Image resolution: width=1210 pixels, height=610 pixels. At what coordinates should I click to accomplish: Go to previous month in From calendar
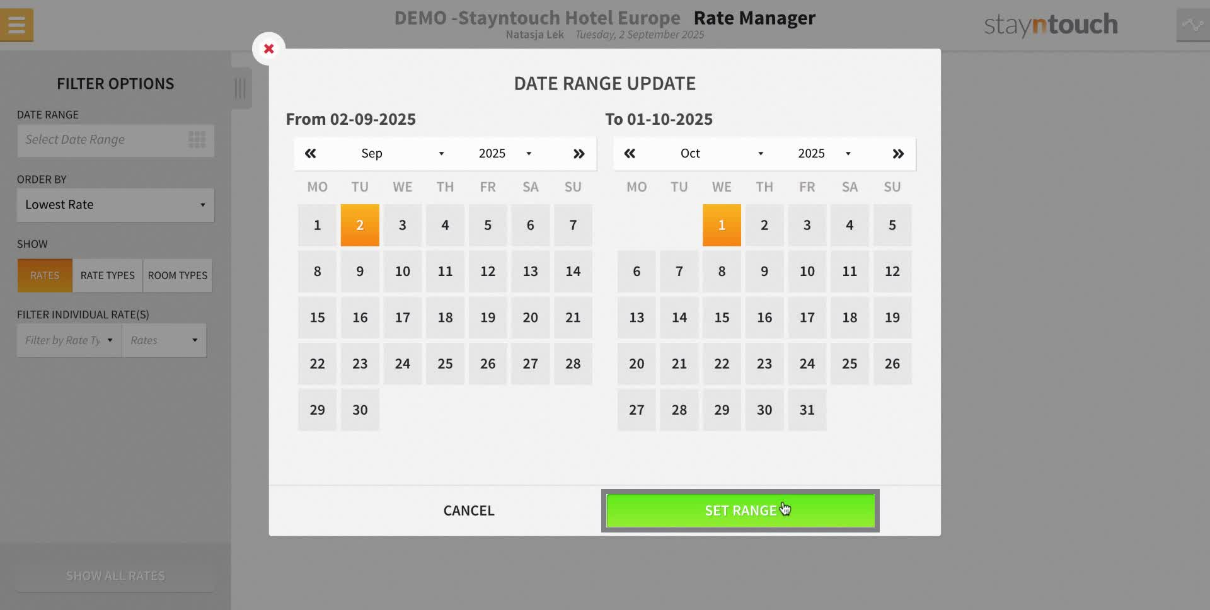point(310,153)
